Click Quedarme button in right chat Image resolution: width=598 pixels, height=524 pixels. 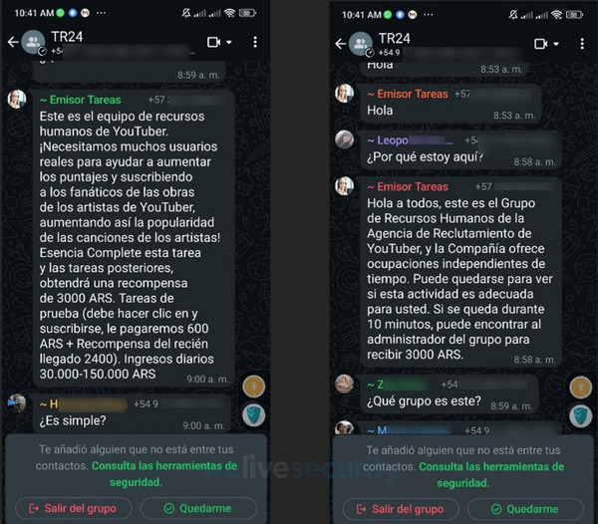click(x=525, y=509)
